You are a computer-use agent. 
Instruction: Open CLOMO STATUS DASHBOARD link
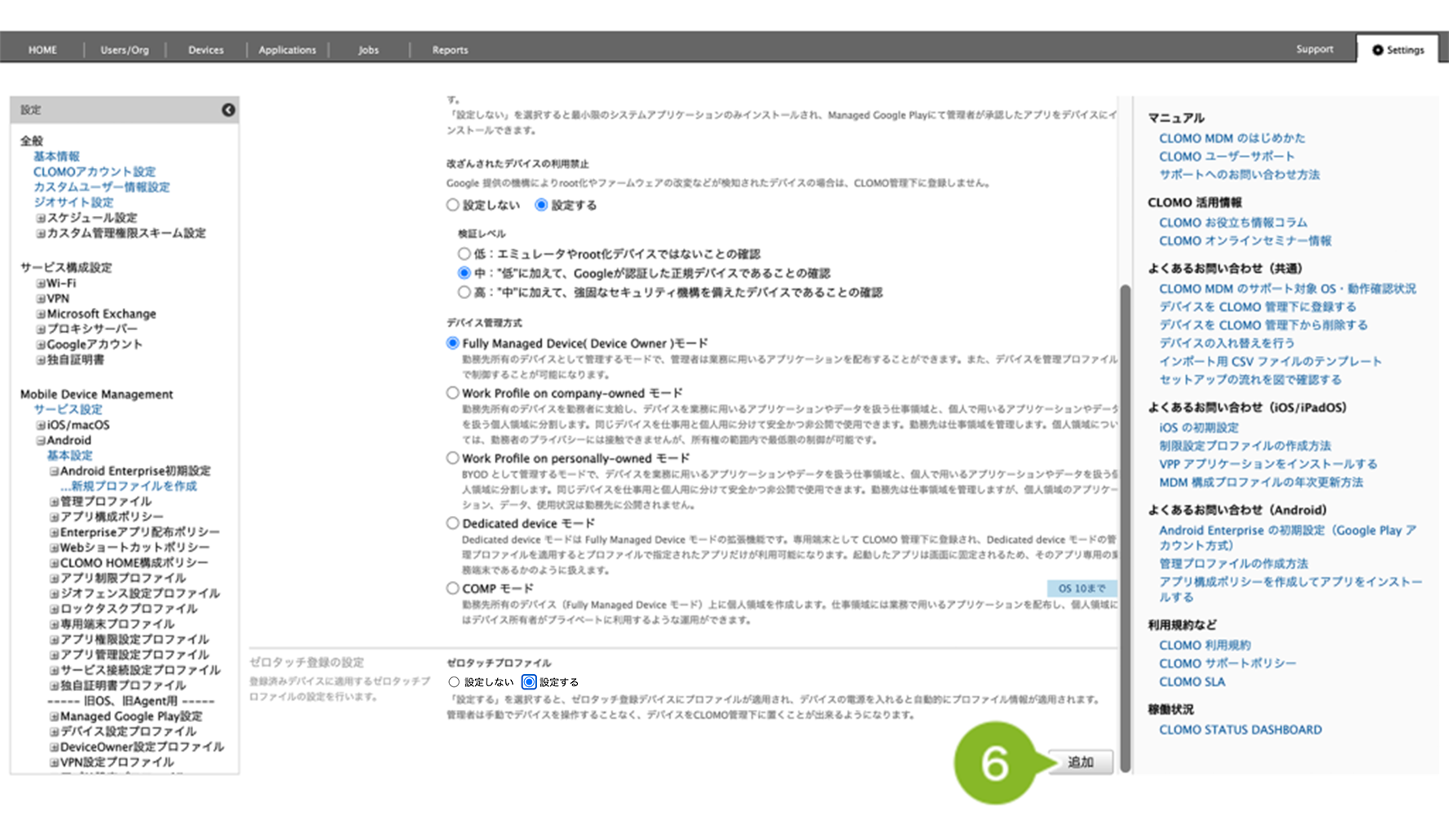coord(1240,729)
